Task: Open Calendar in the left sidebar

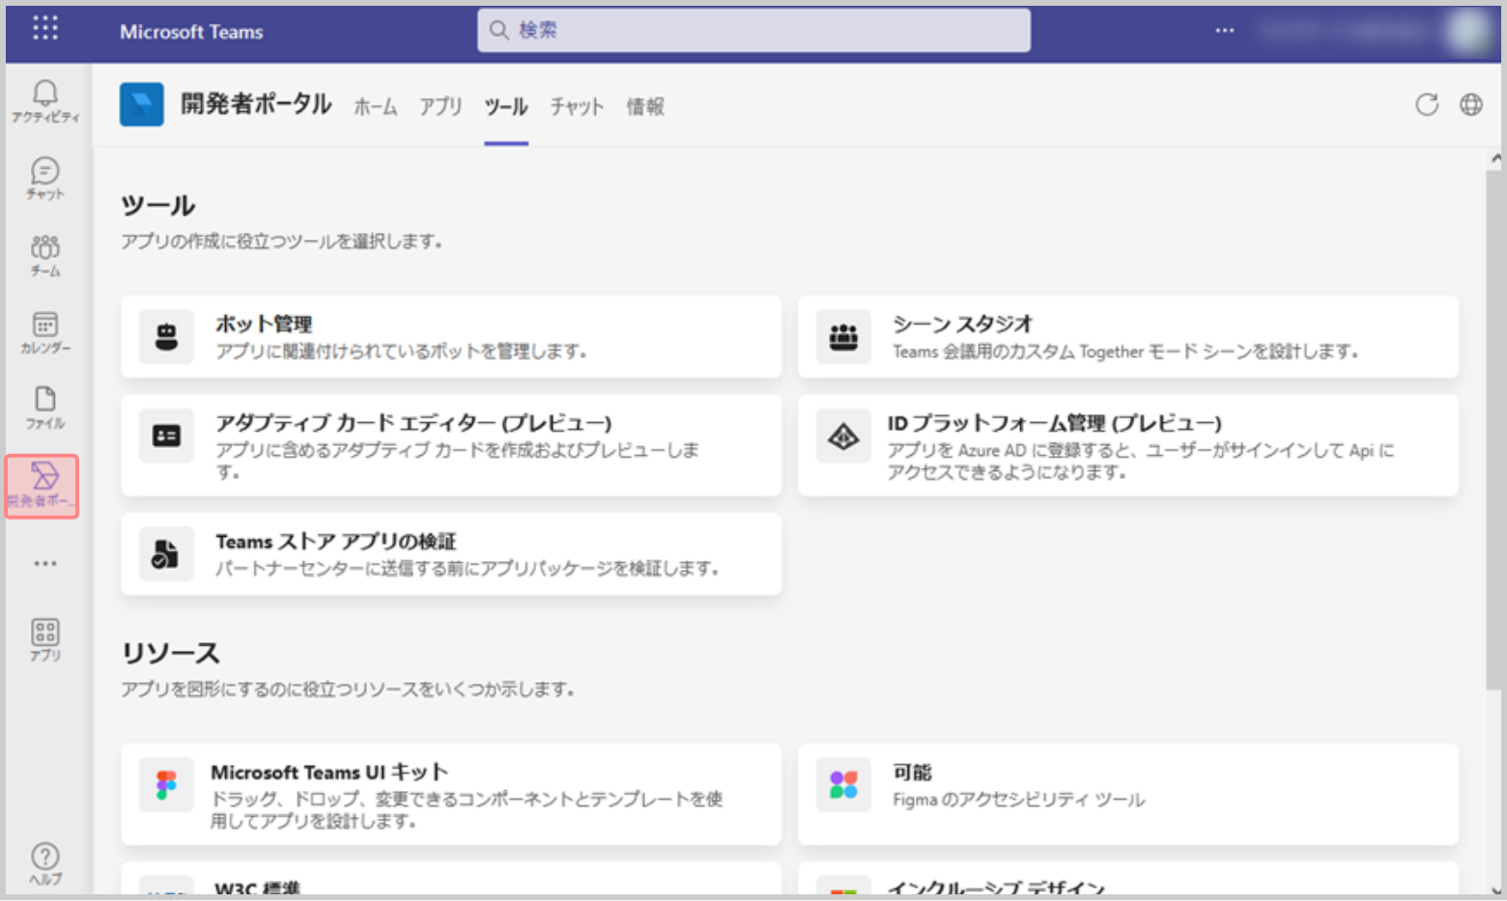Action: coord(44,331)
